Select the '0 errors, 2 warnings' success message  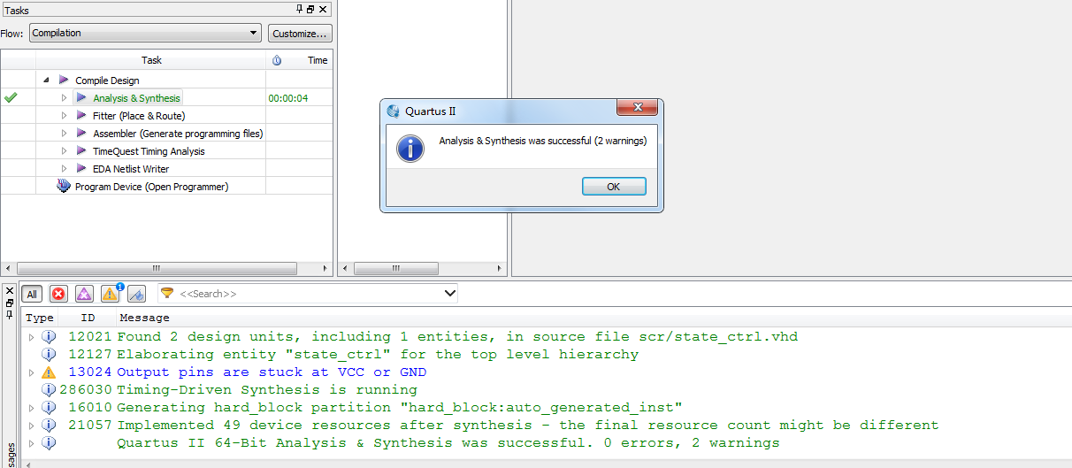point(448,443)
